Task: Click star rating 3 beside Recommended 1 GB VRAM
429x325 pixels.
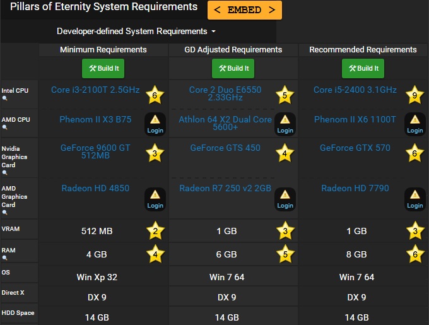Action: (x=415, y=230)
